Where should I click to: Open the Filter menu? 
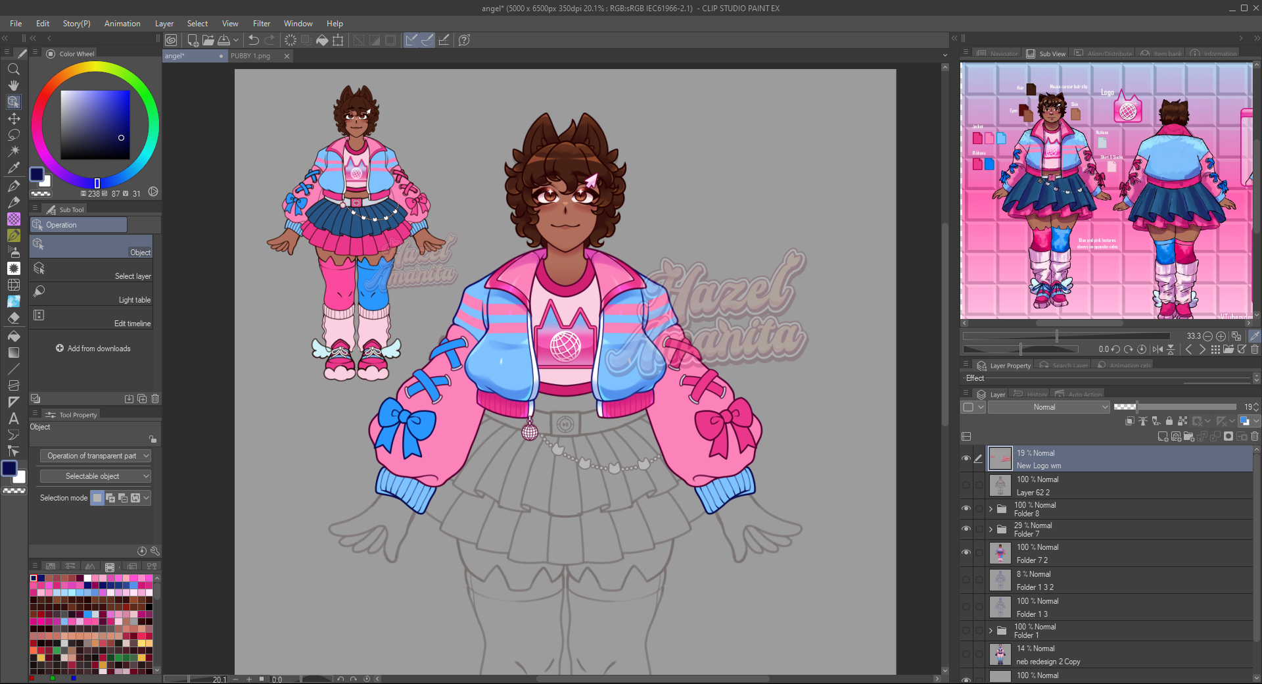261,24
